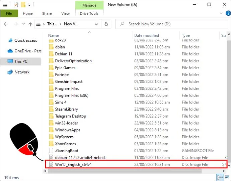Select the dbian folder
This screenshot has width=231, height=181.
(x=60, y=47)
